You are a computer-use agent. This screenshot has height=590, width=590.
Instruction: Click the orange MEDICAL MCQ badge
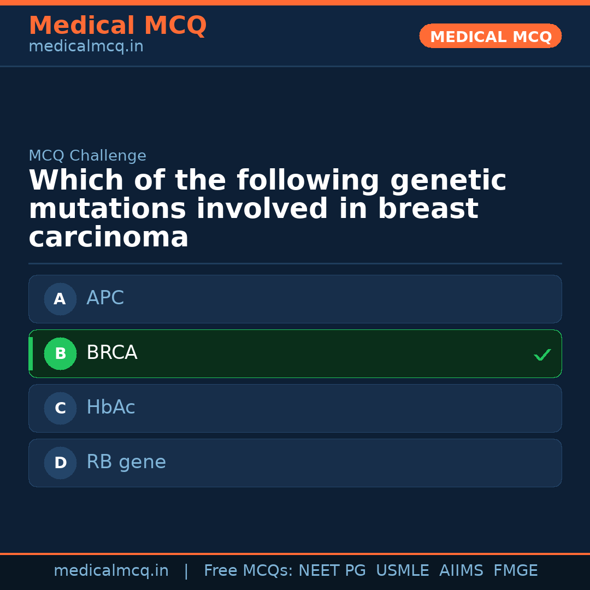(490, 36)
